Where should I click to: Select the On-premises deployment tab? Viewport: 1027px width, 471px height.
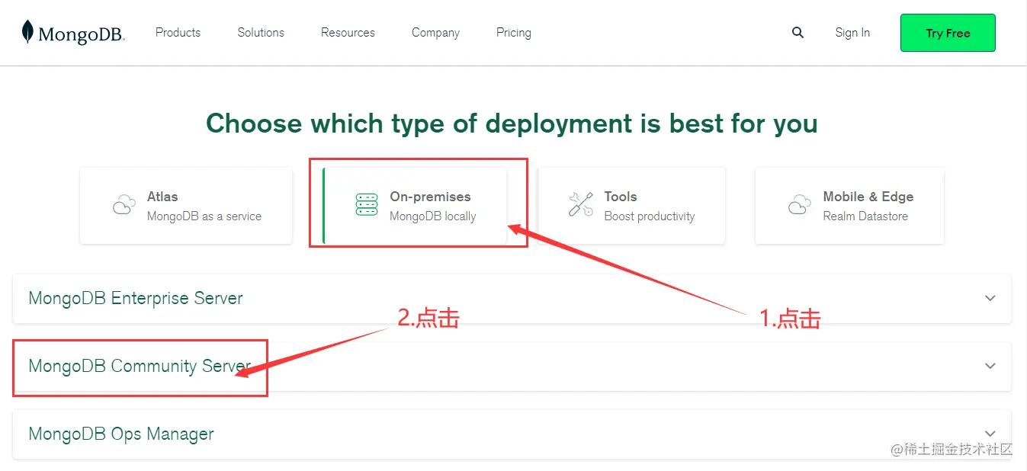(415, 206)
